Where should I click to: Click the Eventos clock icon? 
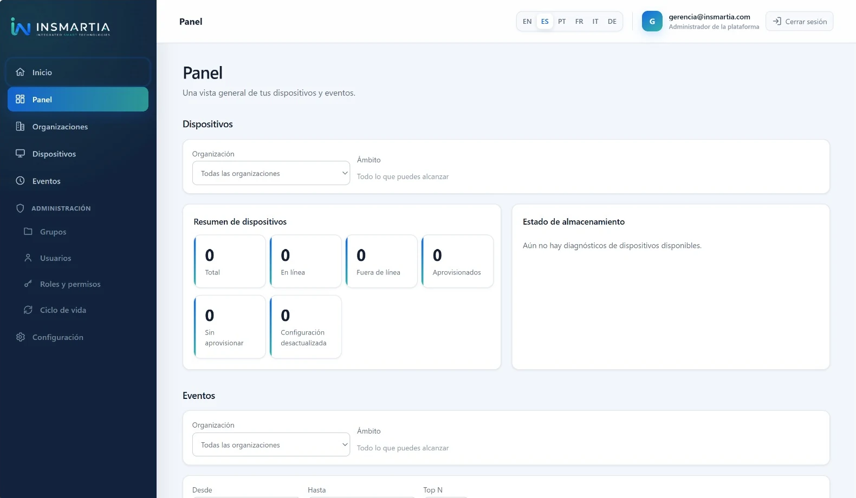point(20,181)
